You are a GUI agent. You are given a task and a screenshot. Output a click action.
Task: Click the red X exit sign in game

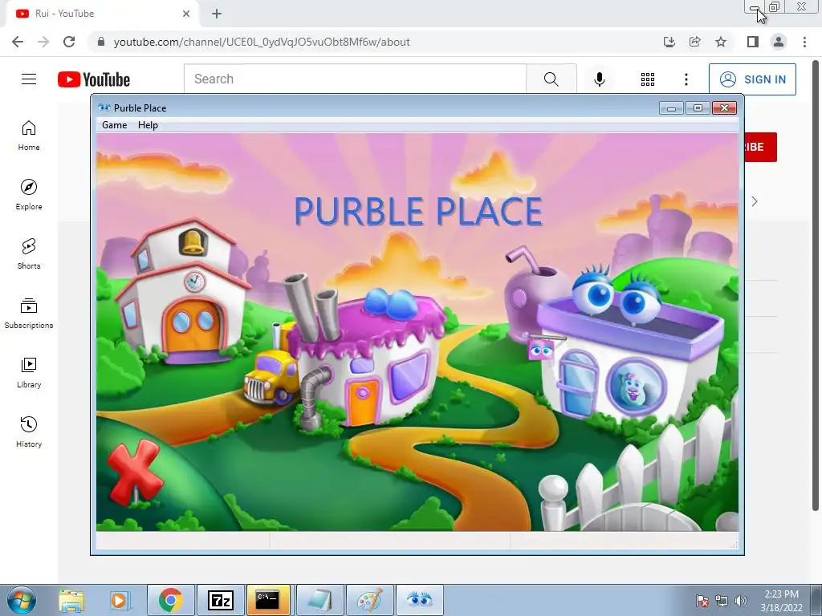(x=134, y=472)
